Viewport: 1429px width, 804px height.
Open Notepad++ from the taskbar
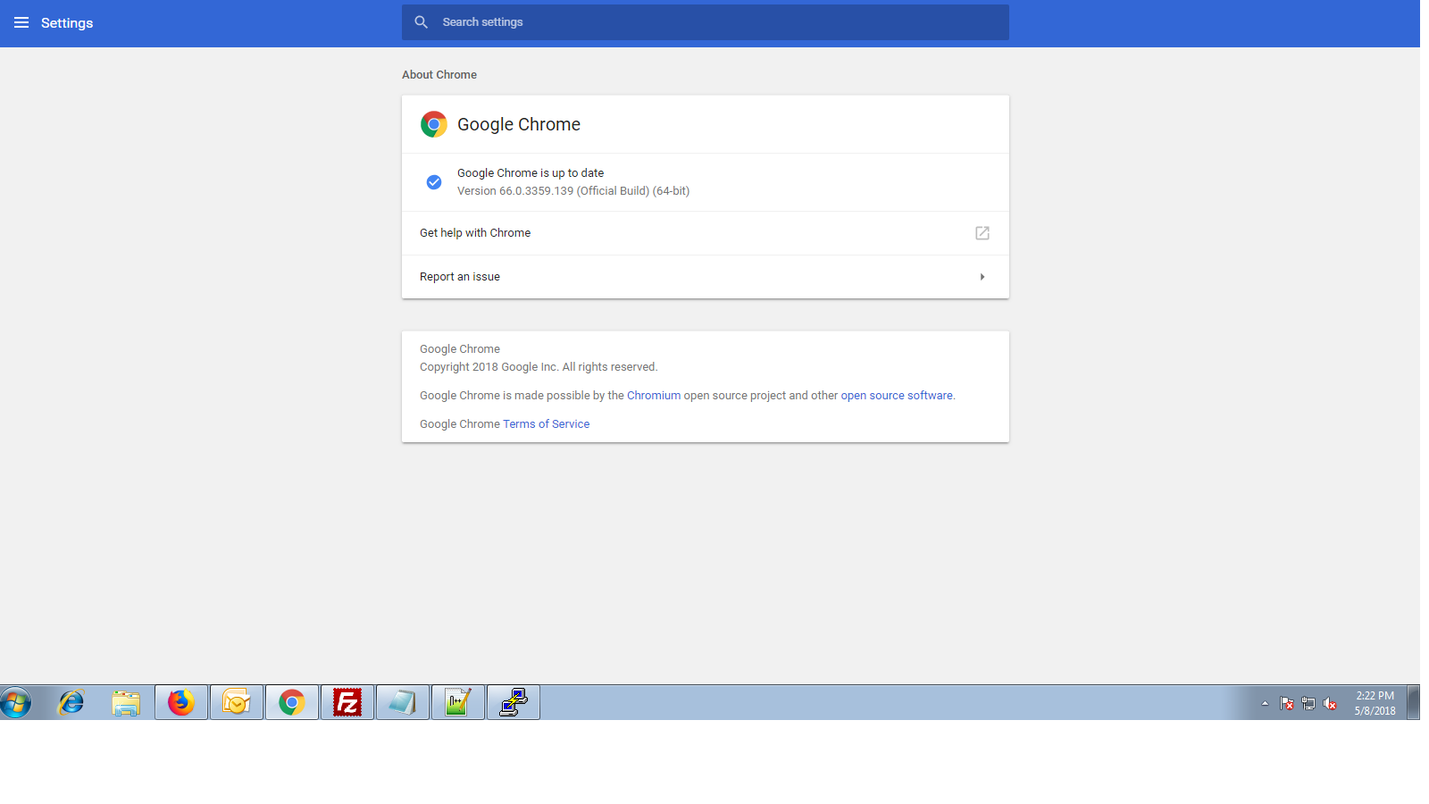pyautogui.click(x=458, y=703)
